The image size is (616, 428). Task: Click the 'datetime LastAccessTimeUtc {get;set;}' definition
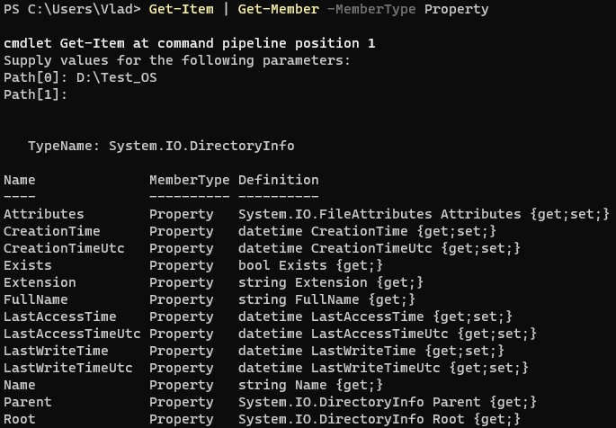388,334
